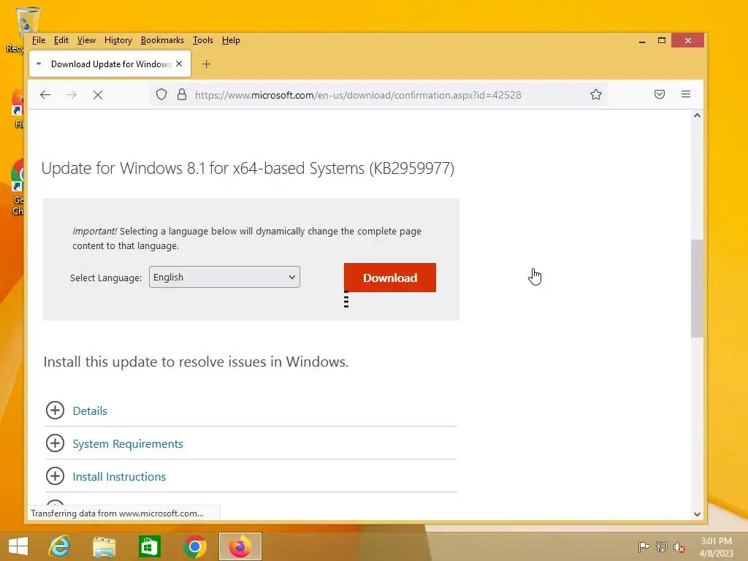Click the System Requirements link
Screen dimensions: 748x561
[x=128, y=443]
